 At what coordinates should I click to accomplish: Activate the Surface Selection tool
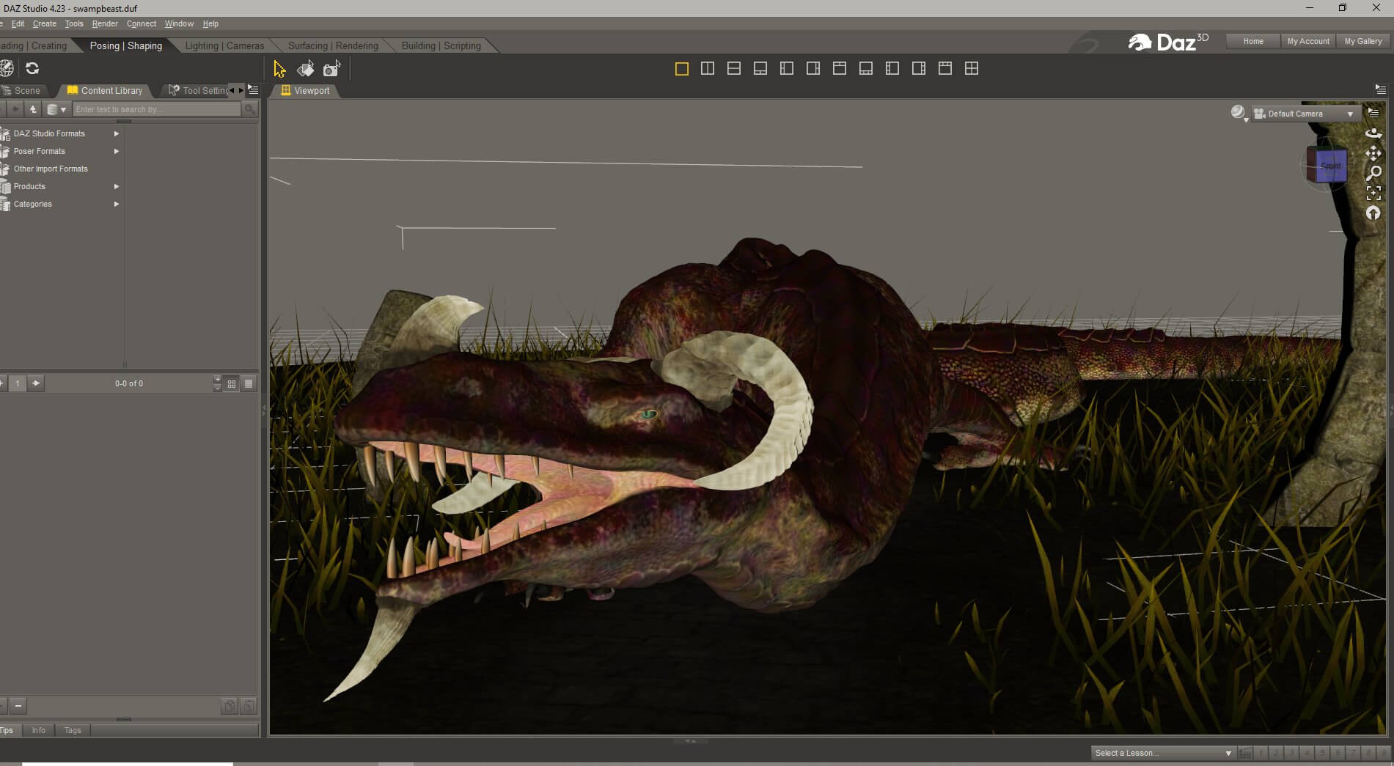(x=306, y=69)
